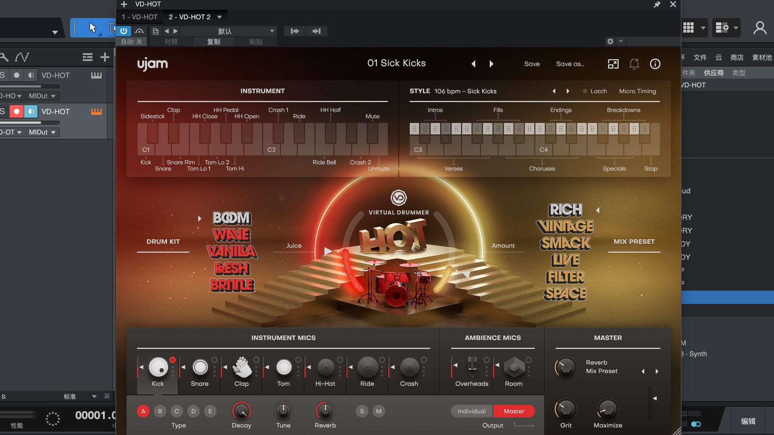Image resolution: width=774 pixels, height=435 pixels.
Task: Open second track MIDut dropdown
Action: pos(42,132)
